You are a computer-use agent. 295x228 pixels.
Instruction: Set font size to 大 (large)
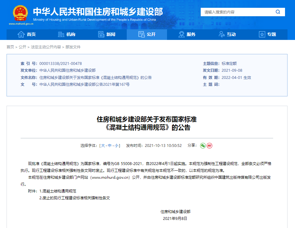click(103, 146)
